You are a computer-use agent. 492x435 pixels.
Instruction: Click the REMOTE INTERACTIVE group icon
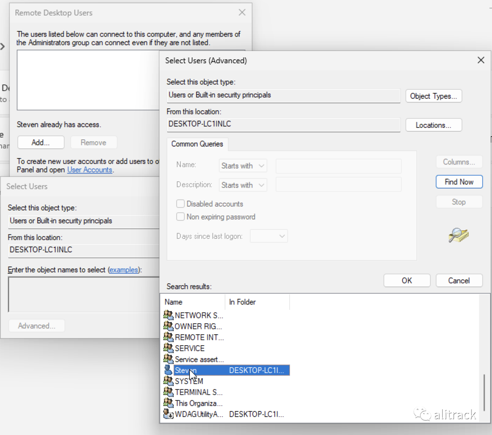click(169, 338)
